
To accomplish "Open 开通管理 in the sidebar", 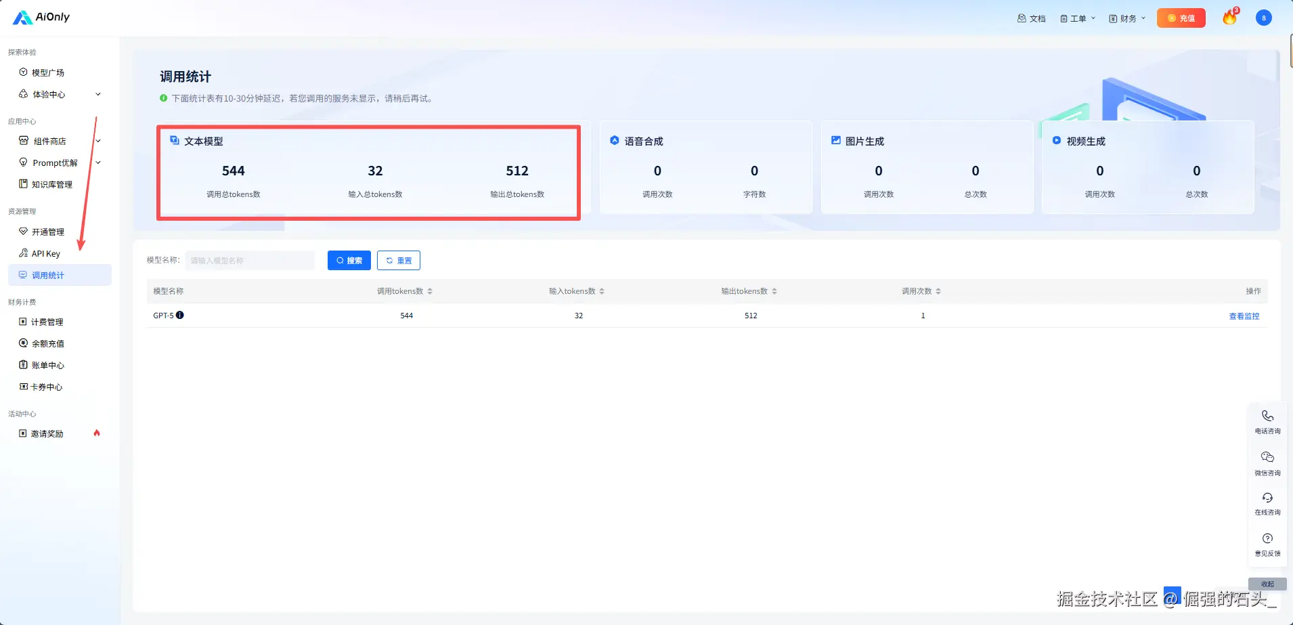I will coord(48,232).
